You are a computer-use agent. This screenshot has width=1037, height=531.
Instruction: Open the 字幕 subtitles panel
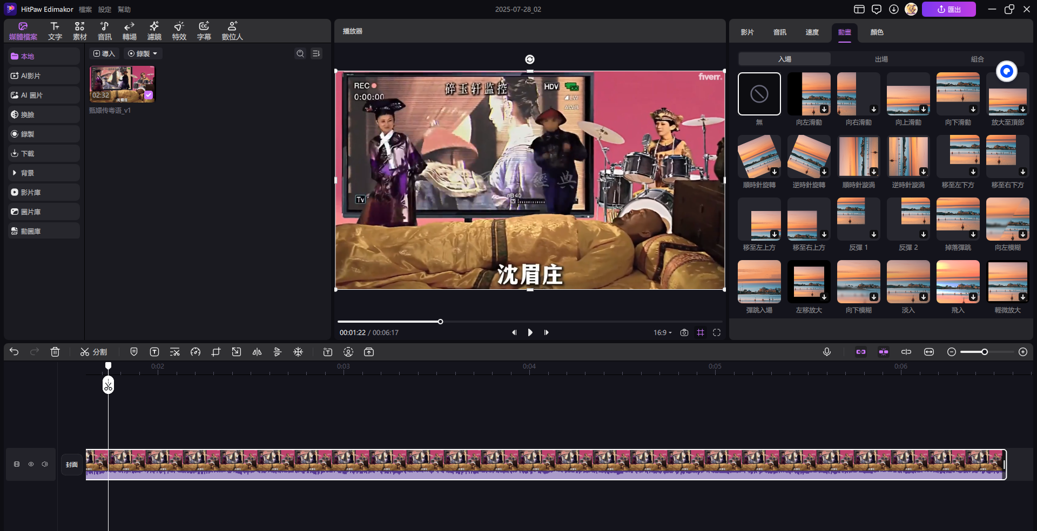[204, 31]
